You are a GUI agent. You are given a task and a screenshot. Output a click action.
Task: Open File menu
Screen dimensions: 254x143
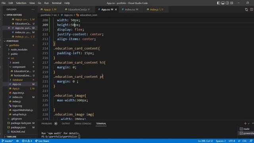click(x=4, y=3)
